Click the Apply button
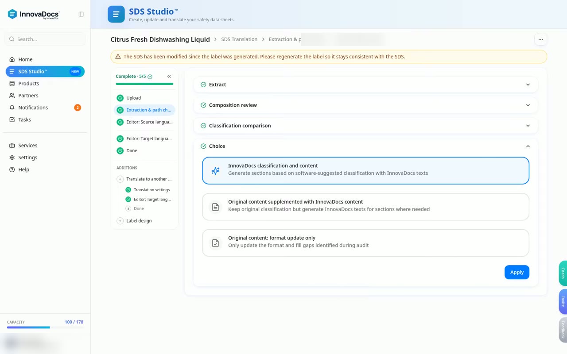Viewport: 567px width, 354px height. 517,273
